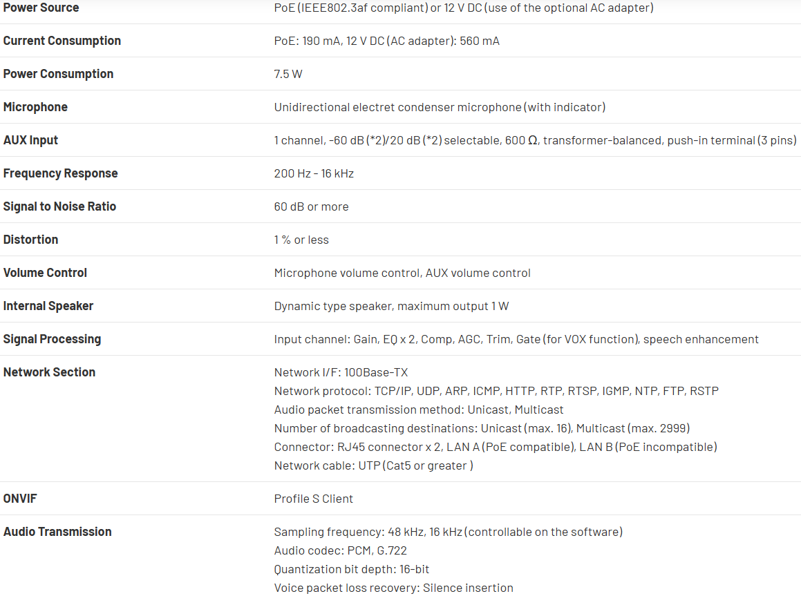The width and height of the screenshot is (801, 596).
Task: Click the Audio codec: PCM, G.722 line
Action: click(x=340, y=550)
